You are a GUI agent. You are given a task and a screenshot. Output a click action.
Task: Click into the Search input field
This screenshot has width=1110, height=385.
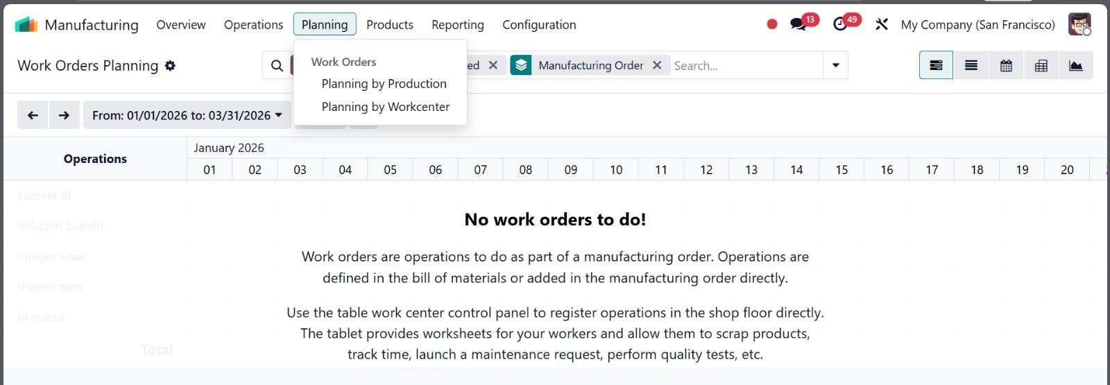[x=746, y=66]
